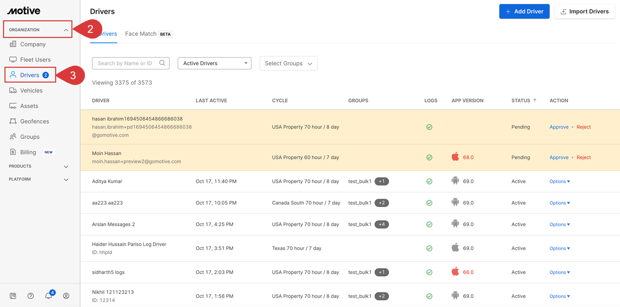The height and width of the screenshot is (307, 620).
Task: Click the Oct 17, 11:40 PM last active
Action: (x=216, y=181)
